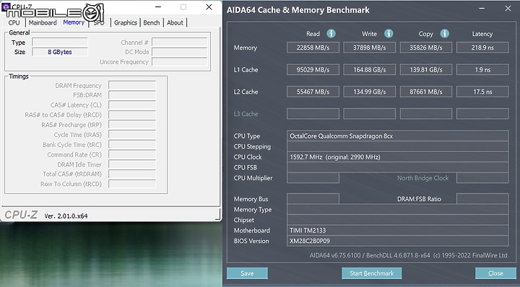Viewport: 520px width, 287px height.
Task: Click the Memory Read result 22858 MB/s
Action: coord(313,48)
